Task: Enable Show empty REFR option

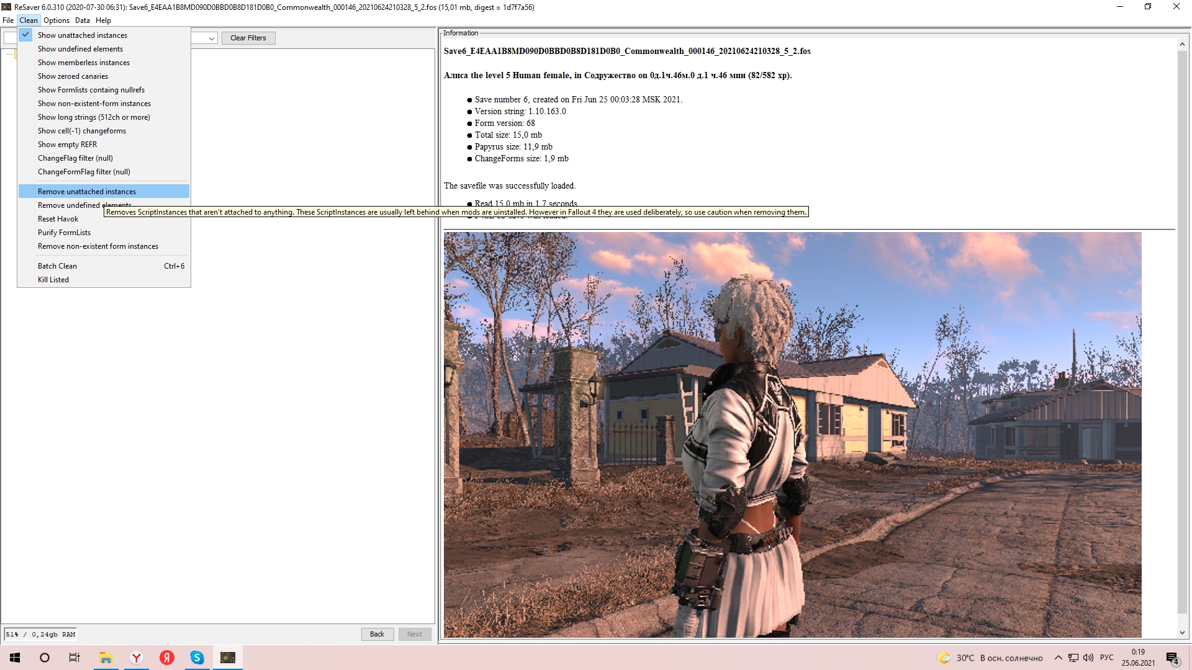Action: pyautogui.click(x=67, y=145)
